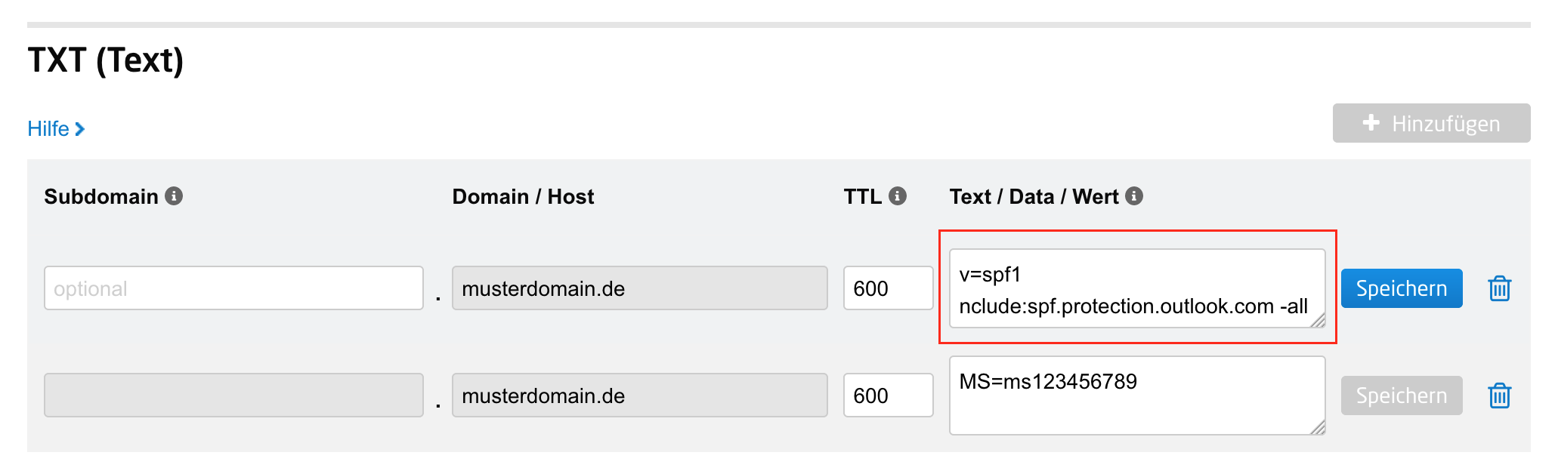The width and height of the screenshot is (1555, 474).
Task: Focus the optional subdomain input field
Action: click(x=233, y=288)
